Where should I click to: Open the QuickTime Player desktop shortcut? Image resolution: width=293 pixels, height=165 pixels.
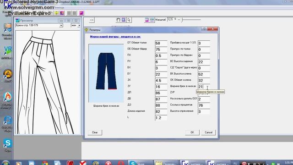(x=7, y=124)
